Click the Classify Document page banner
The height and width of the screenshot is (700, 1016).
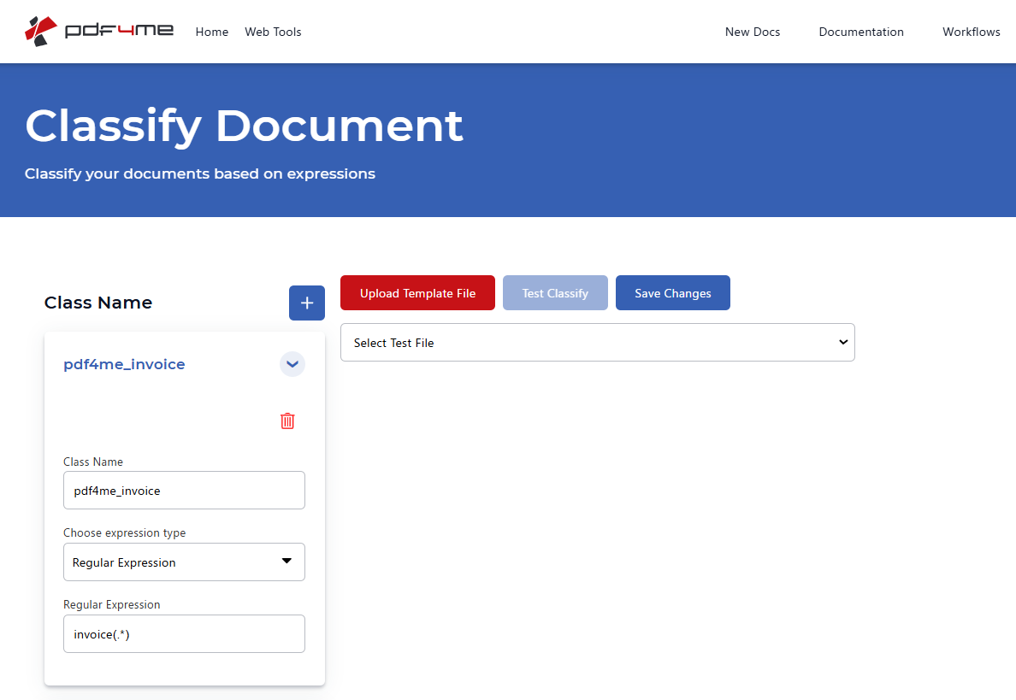[245, 126]
